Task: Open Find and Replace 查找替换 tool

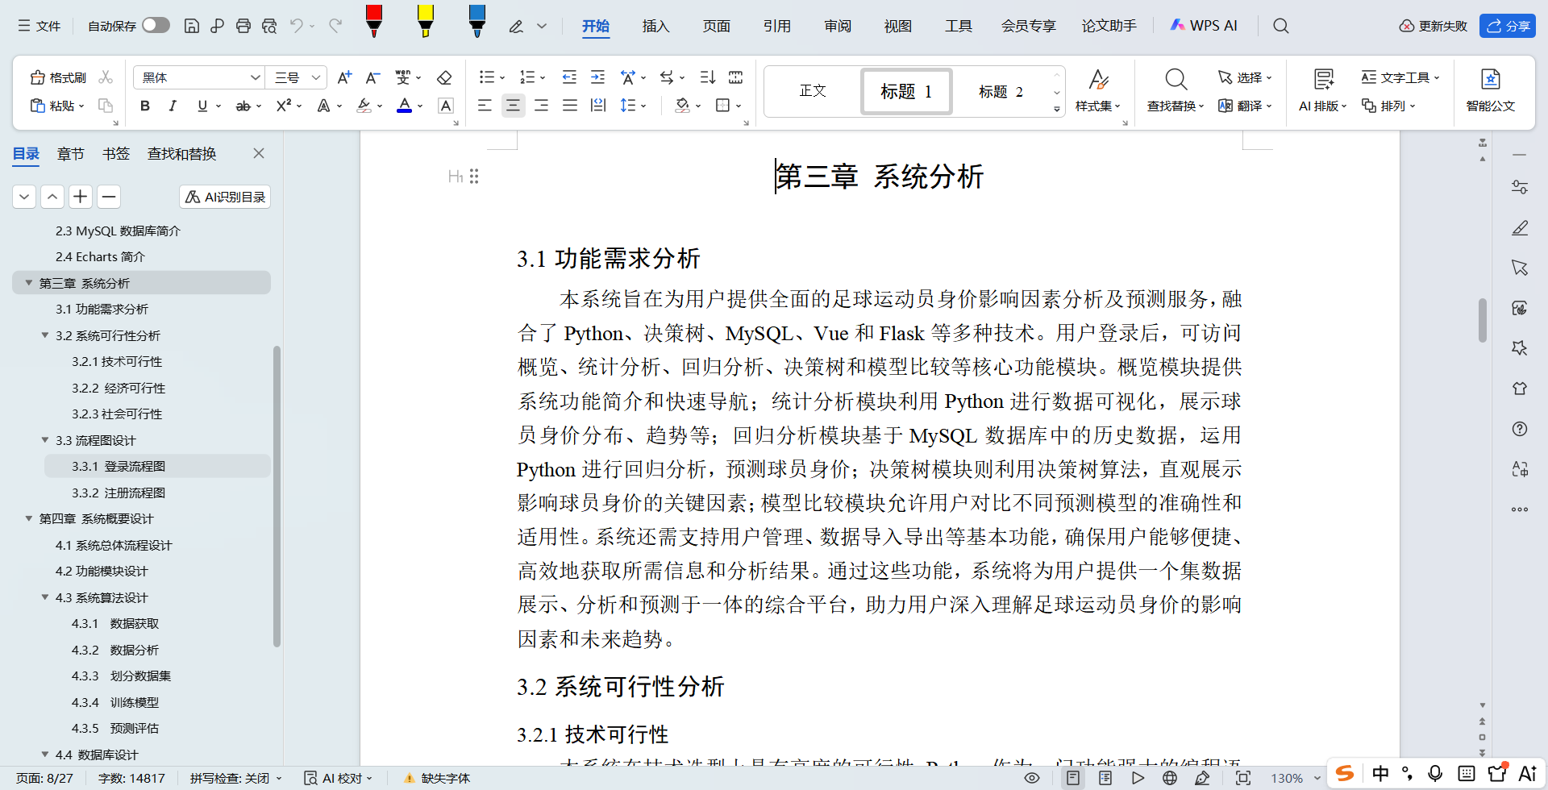Action: [1176, 90]
